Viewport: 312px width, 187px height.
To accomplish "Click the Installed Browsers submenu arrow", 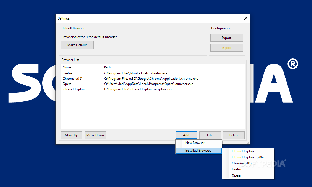I will click(x=218, y=151).
